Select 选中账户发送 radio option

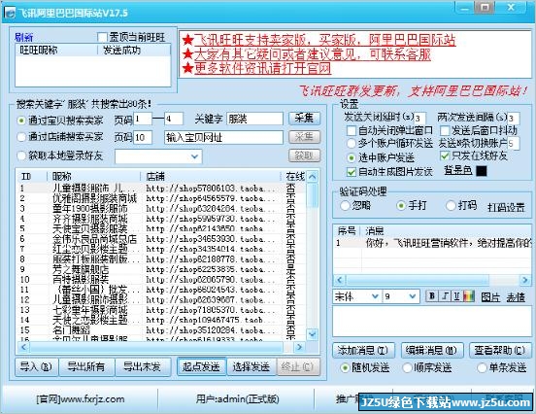click(x=352, y=157)
